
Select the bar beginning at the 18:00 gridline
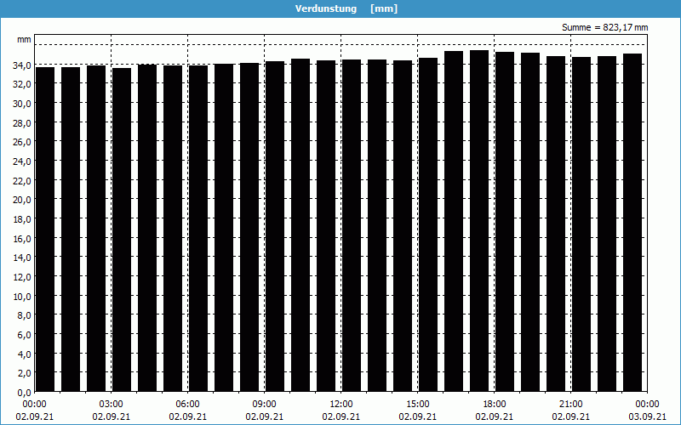505,222
